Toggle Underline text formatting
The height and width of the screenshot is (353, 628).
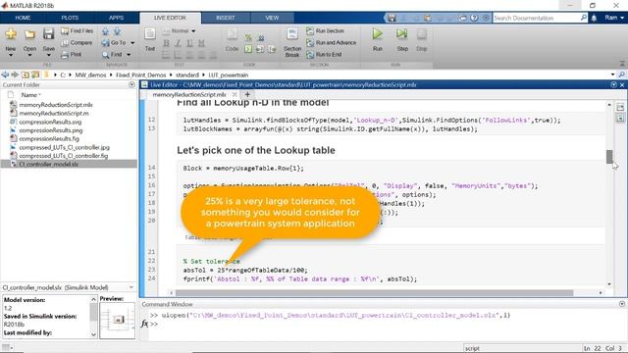tap(189, 43)
